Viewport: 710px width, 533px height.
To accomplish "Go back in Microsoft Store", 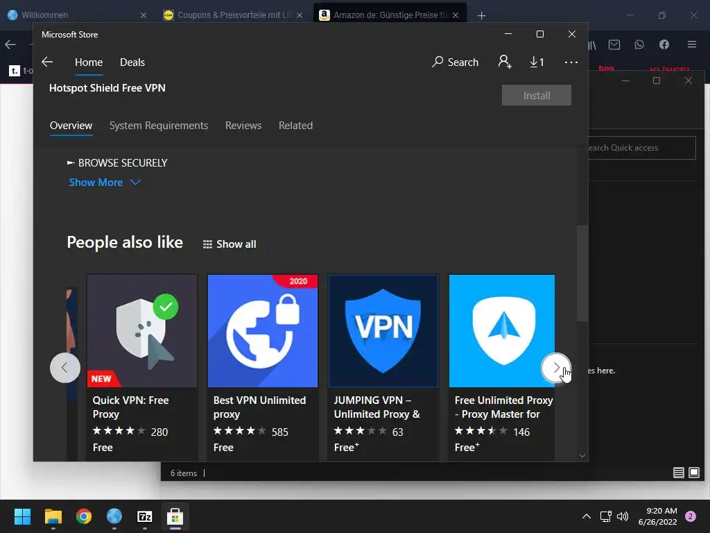I will 47,62.
